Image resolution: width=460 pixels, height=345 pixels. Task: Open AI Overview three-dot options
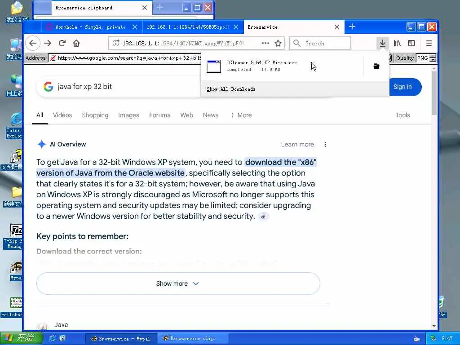(325, 145)
